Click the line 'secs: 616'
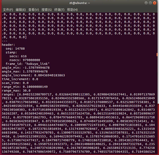The height and width of the screenshot is (155, 159). [18, 56]
